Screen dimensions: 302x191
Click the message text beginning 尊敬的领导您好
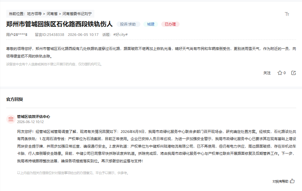[151, 52]
